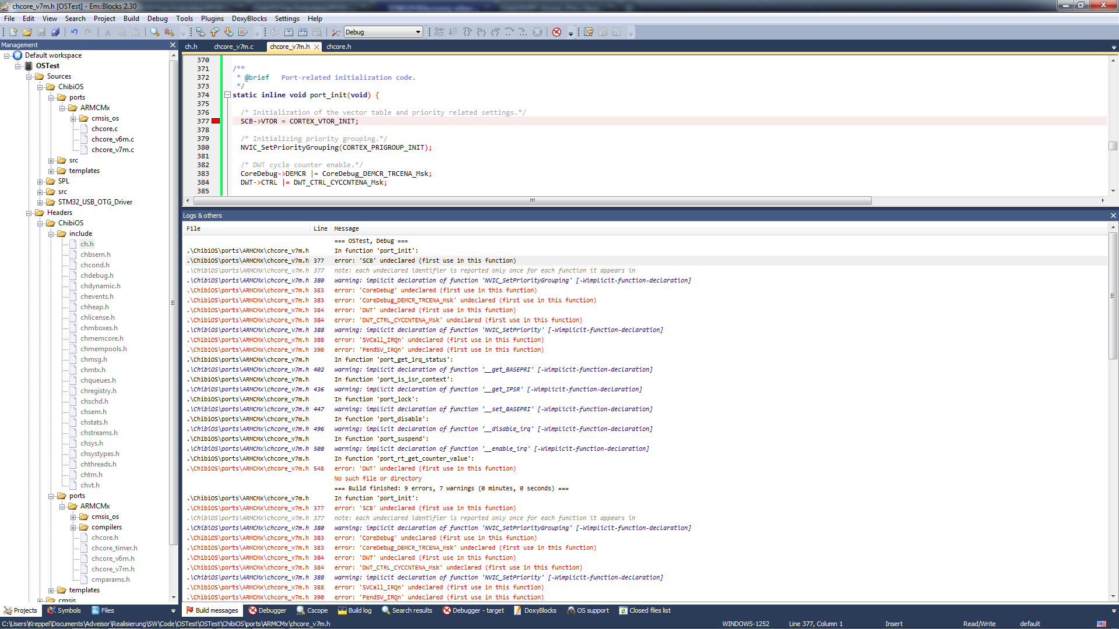Click the File column header in messages
Screen dimensions: 1119x629
[x=247, y=229]
